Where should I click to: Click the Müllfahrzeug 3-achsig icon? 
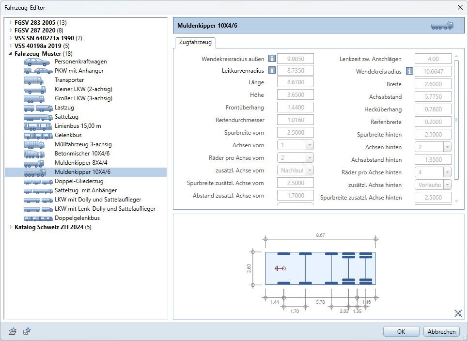tap(34, 145)
